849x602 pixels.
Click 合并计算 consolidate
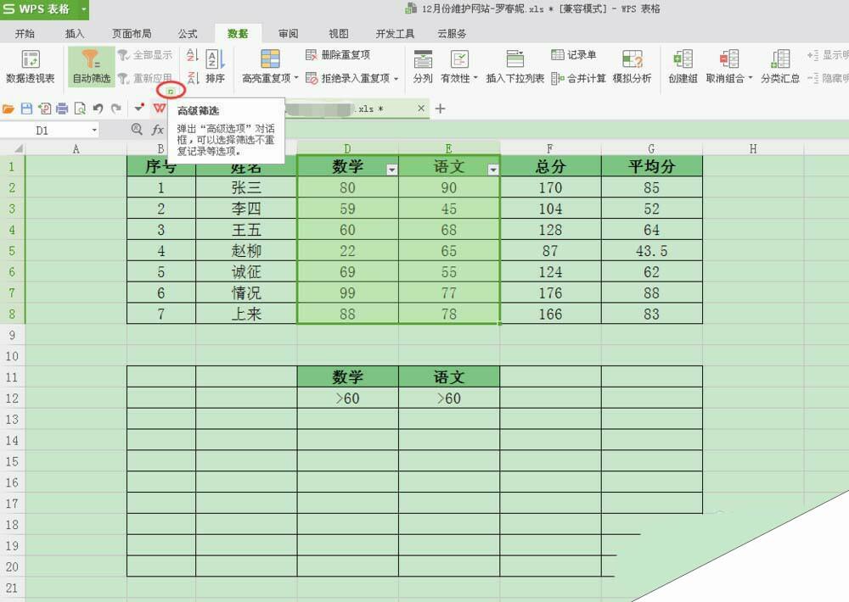click(x=578, y=78)
